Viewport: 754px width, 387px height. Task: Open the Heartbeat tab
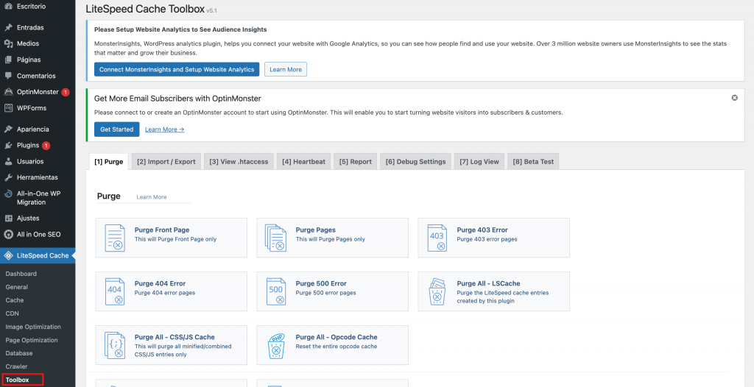click(x=303, y=162)
